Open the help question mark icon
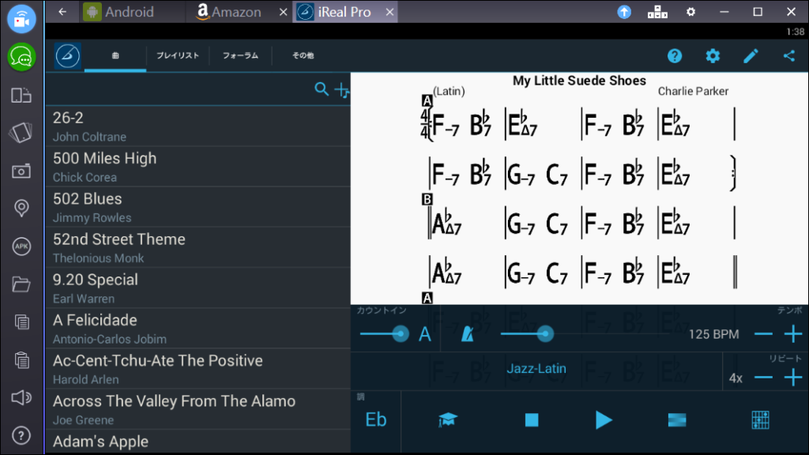Viewport: 809px width, 455px height. [x=675, y=56]
